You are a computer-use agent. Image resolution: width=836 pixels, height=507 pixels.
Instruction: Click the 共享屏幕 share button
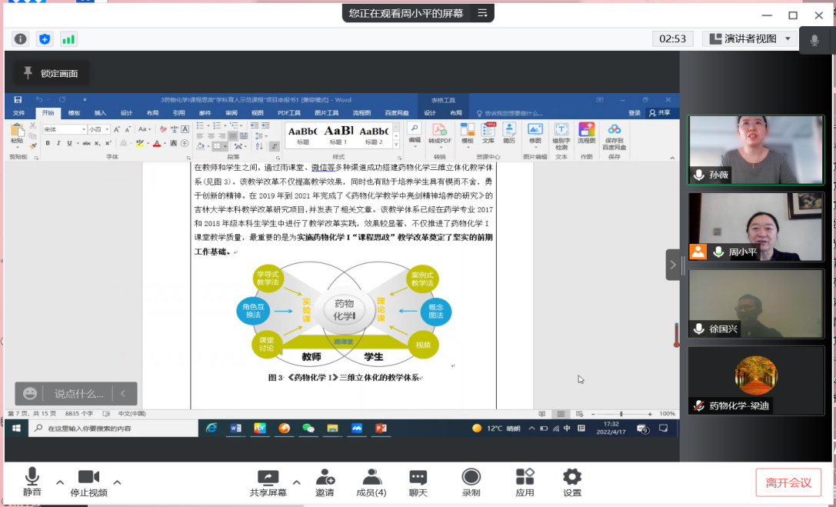tap(268, 482)
